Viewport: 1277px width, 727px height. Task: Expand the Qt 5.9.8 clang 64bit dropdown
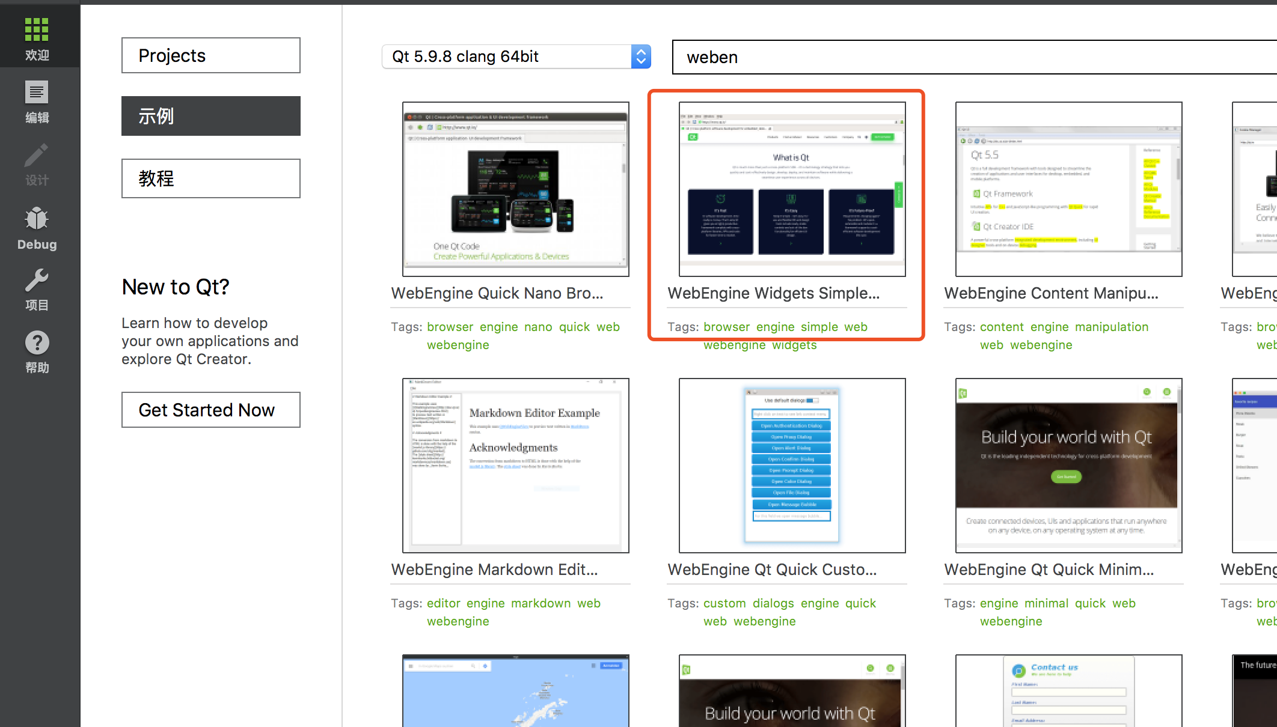(x=509, y=56)
